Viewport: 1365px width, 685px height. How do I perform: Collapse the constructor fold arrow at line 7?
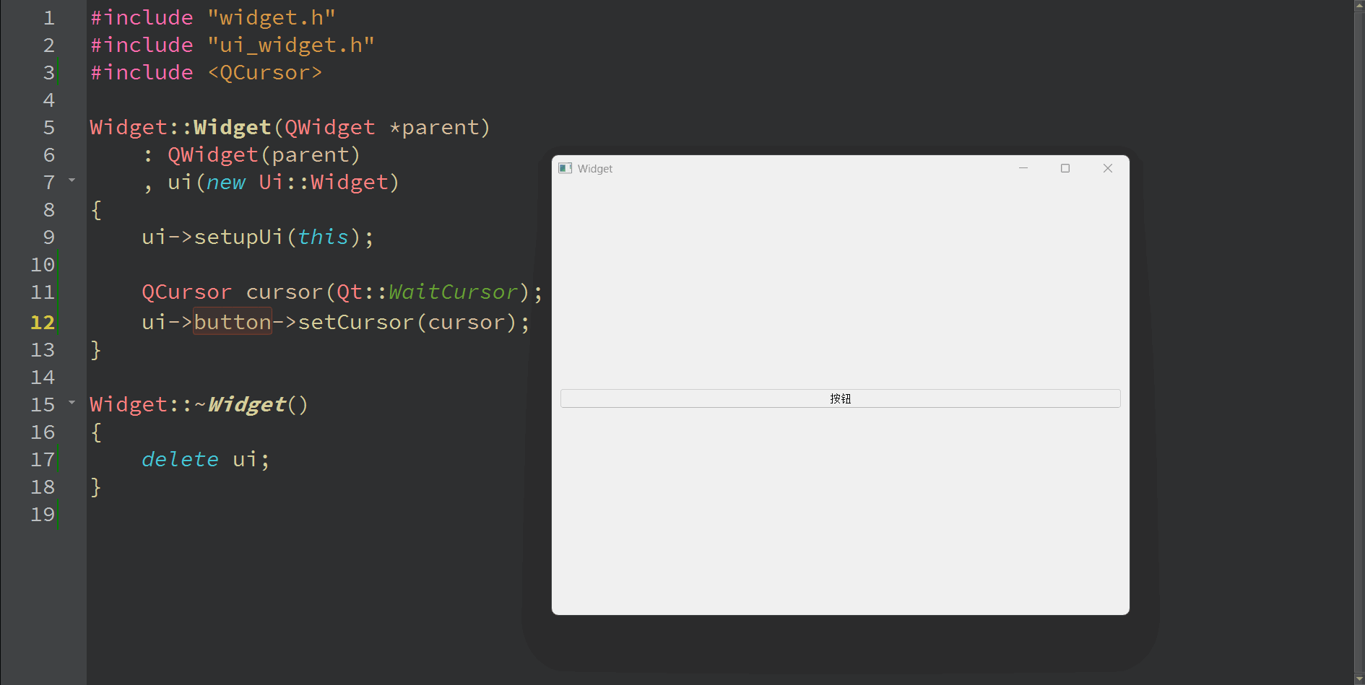click(x=71, y=180)
